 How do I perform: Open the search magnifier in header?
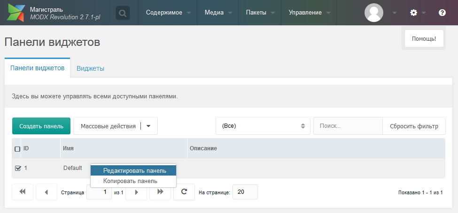pos(123,13)
